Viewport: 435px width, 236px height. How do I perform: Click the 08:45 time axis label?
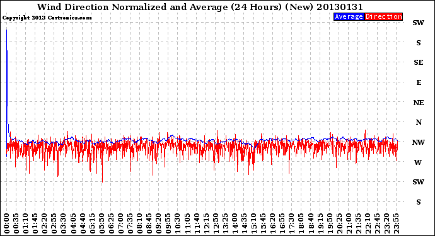tap(149, 223)
